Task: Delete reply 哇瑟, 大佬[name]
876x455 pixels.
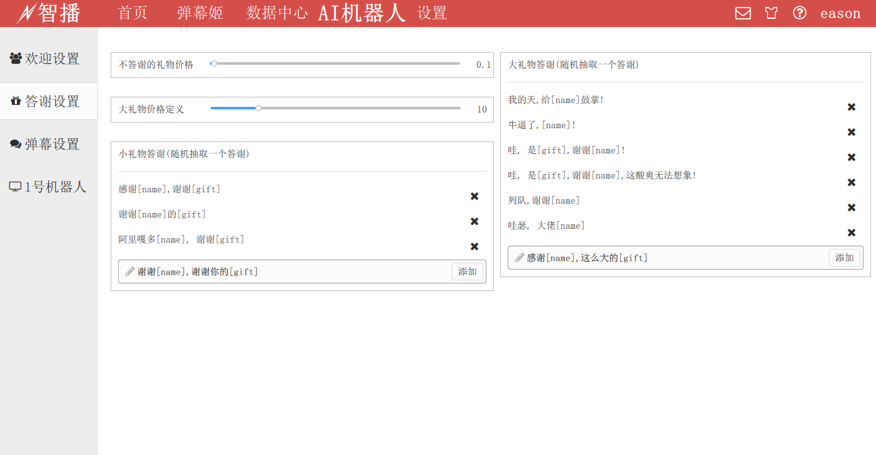Action: pyautogui.click(x=851, y=233)
